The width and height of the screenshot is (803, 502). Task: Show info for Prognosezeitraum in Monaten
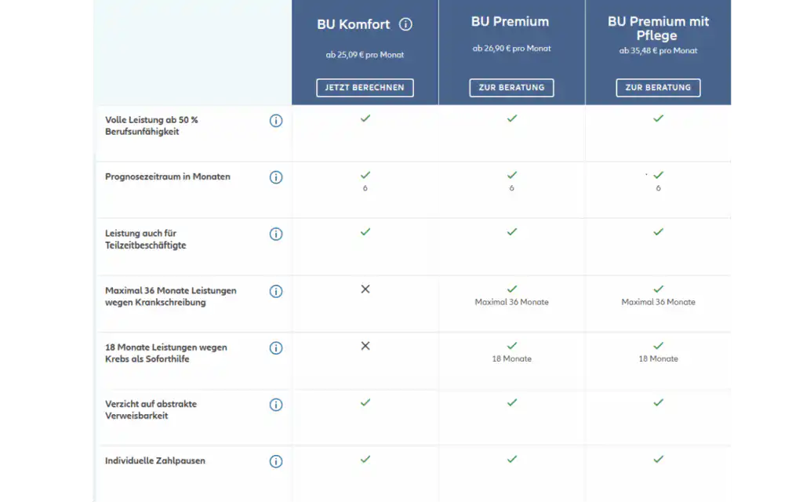tap(276, 177)
